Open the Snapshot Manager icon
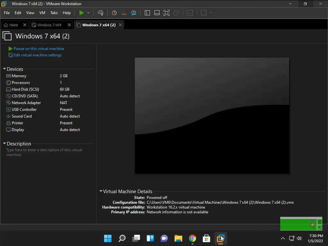 [x=134, y=13]
